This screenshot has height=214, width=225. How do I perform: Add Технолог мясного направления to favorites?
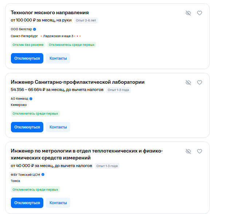tap(200, 13)
